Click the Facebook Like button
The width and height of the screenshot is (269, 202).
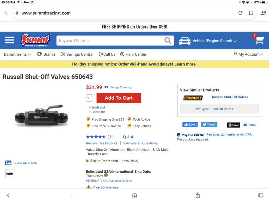point(190,125)
